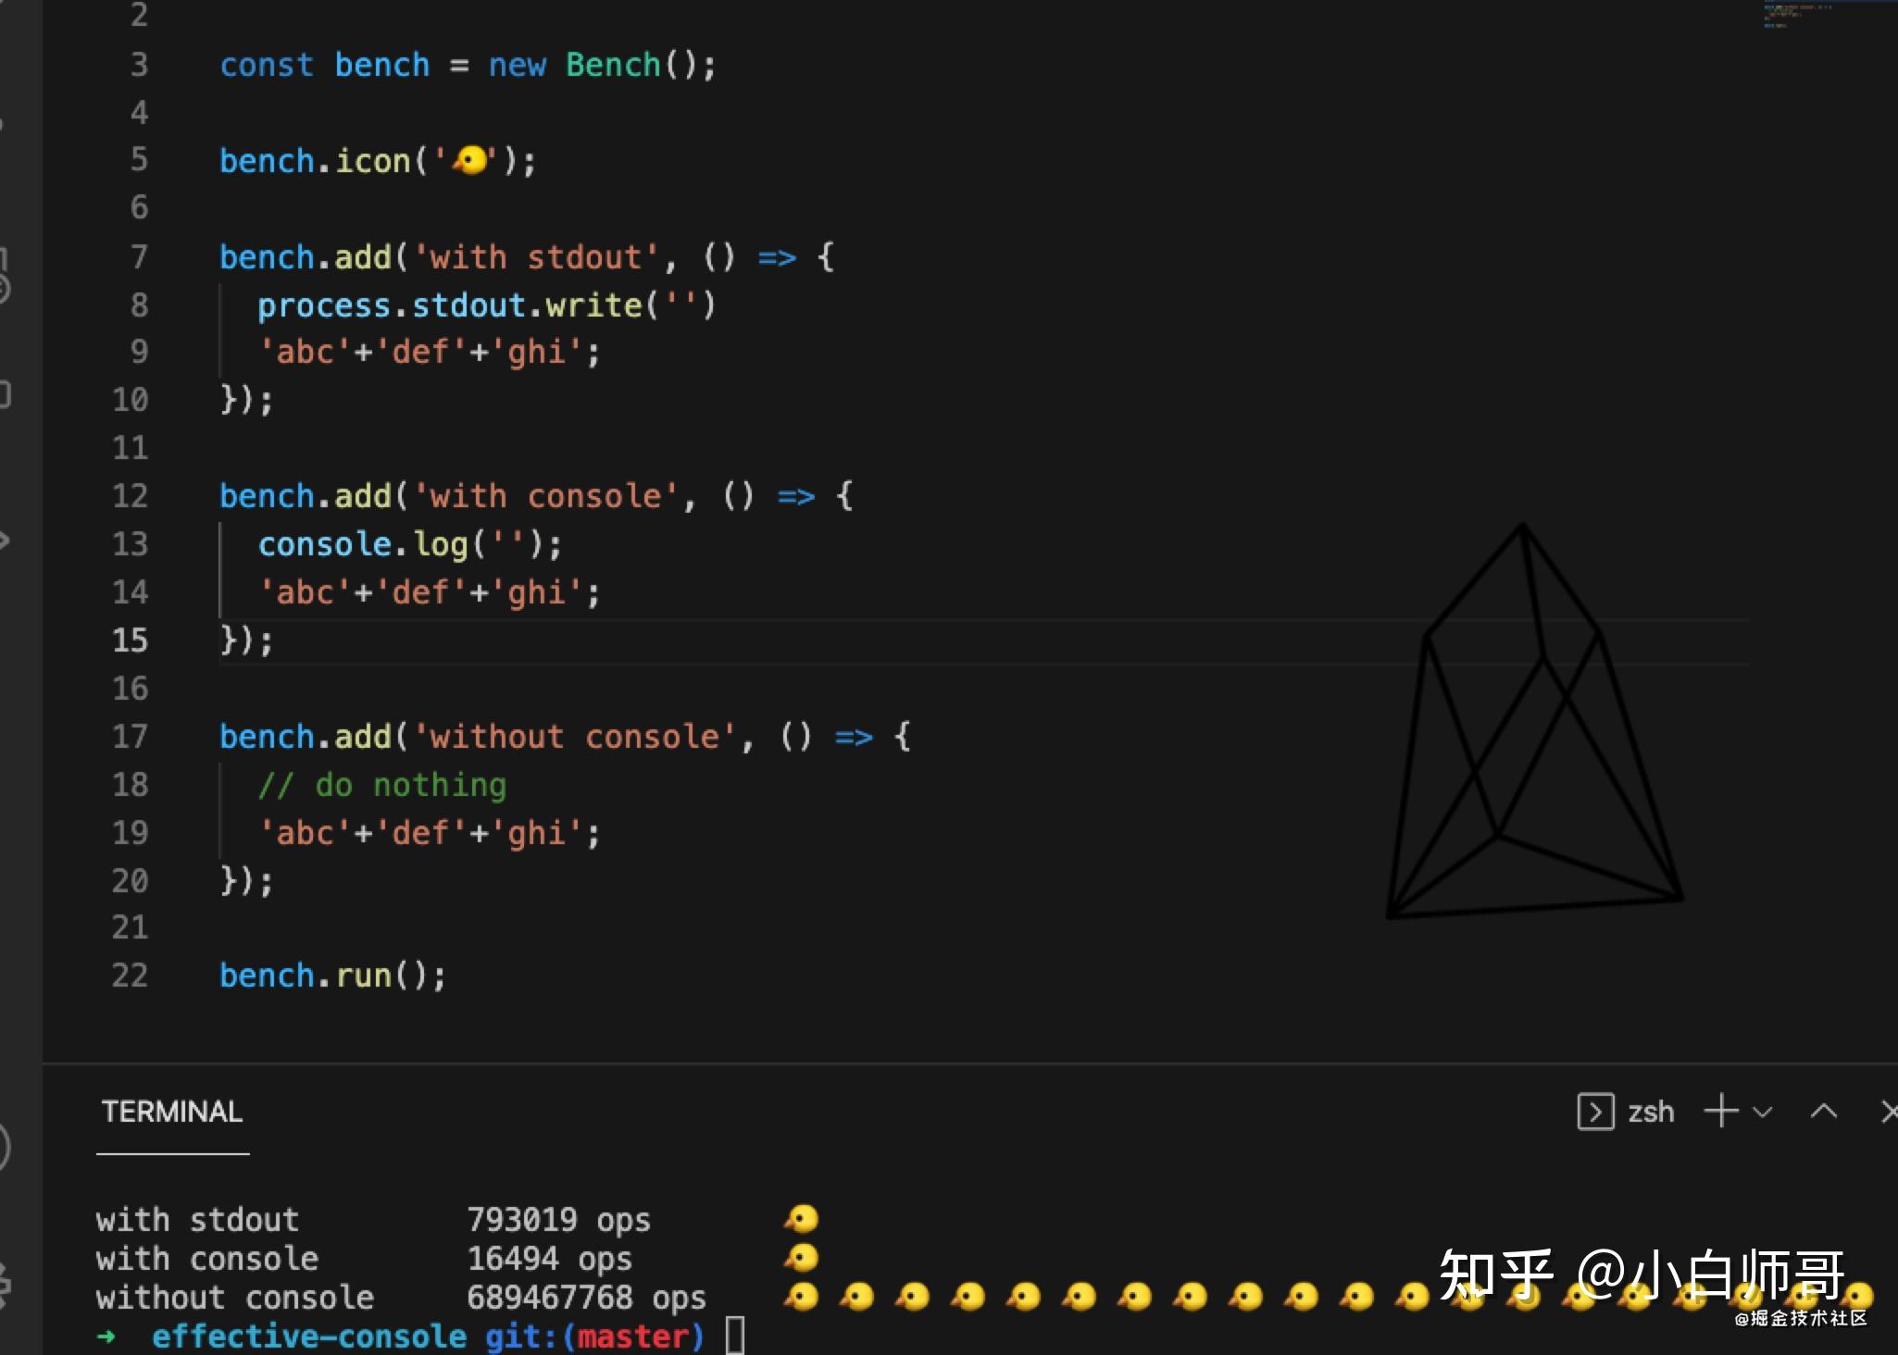Click 'without console' label in terminal output
The image size is (1898, 1355).
tap(234, 1298)
